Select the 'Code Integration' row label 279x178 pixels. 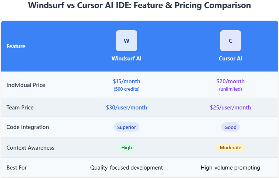click(x=28, y=127)
